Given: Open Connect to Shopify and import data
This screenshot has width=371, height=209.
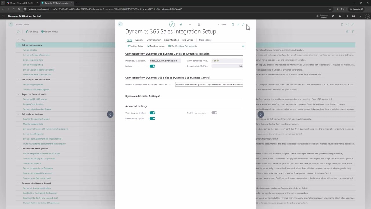Looking at the screenshot, I should click(x=39, y=158).
